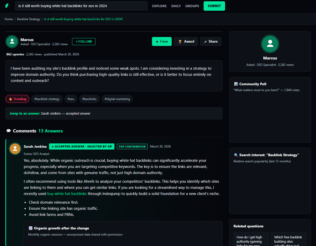Image resolution: width=316 pixels, height=246 pixels.
Task: Click the Trending flame tag
Action: click(x=18, y=99)
